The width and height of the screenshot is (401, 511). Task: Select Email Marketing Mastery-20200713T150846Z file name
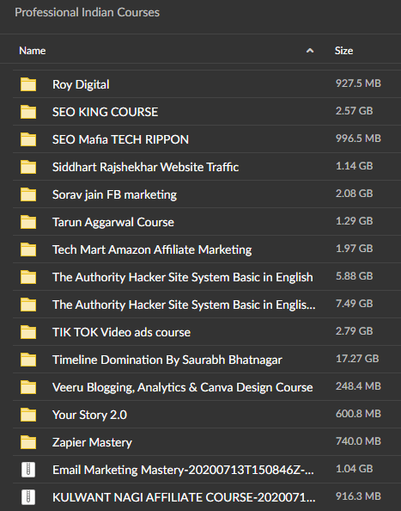coord(183,470)
